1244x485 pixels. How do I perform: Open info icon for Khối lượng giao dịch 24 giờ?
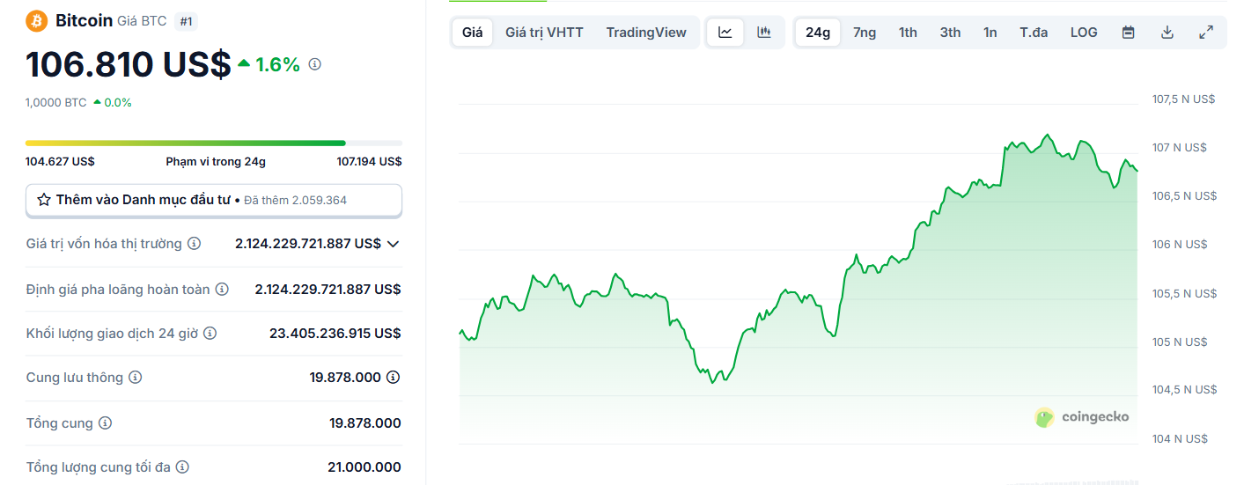pos(210,334)
